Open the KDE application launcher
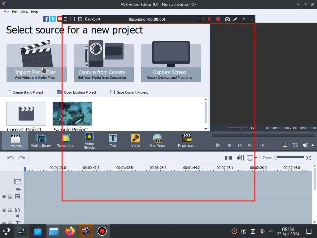This screenshot has height=238, width=317. 7,231
